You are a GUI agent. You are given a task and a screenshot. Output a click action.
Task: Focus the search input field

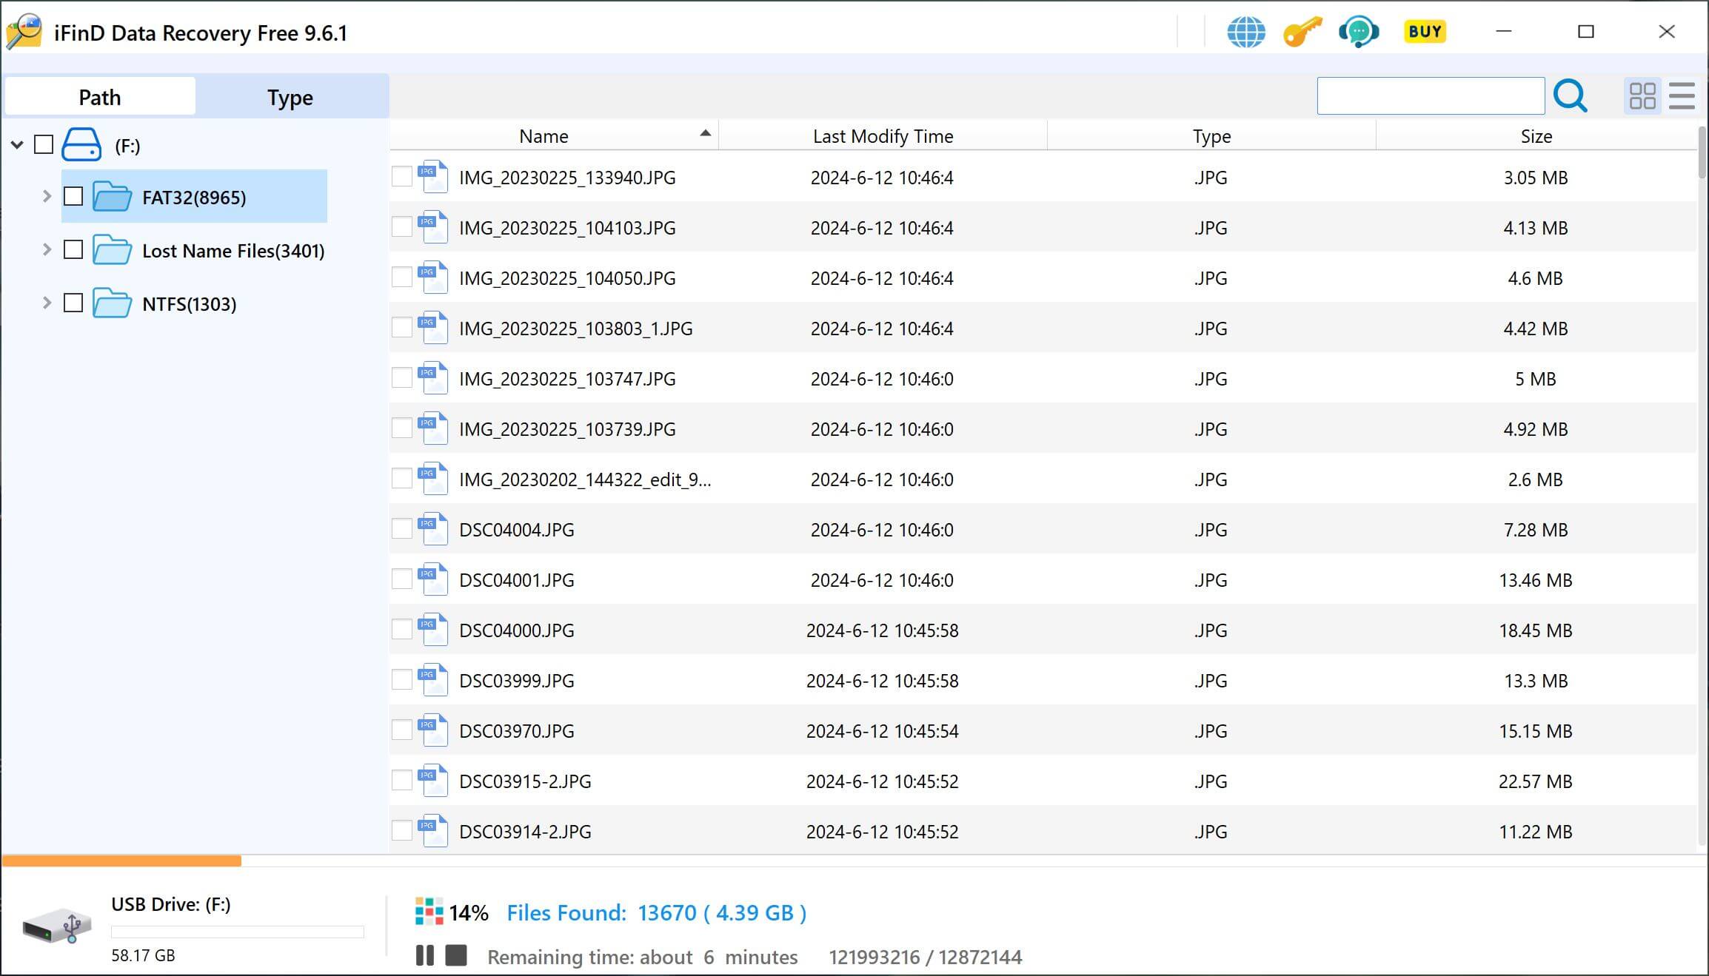[x=1431, y=95]
